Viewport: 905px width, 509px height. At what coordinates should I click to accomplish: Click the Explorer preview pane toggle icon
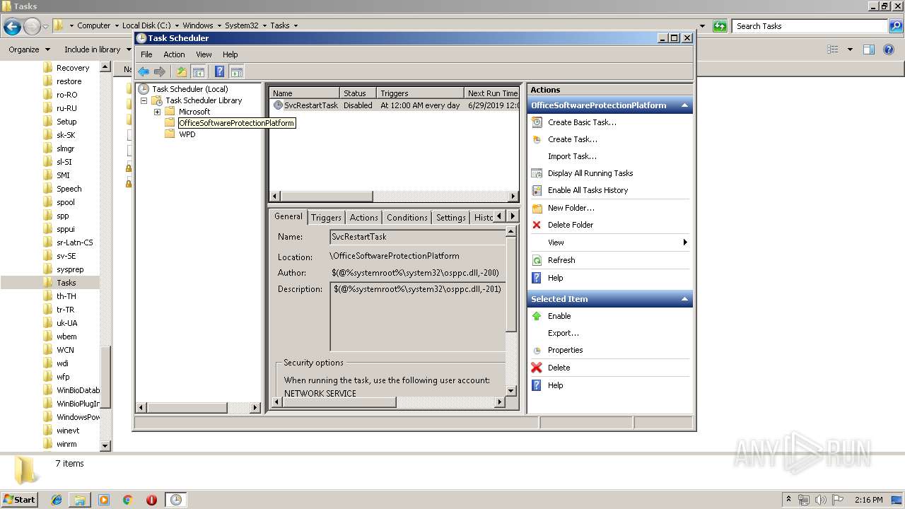point(869,49)
